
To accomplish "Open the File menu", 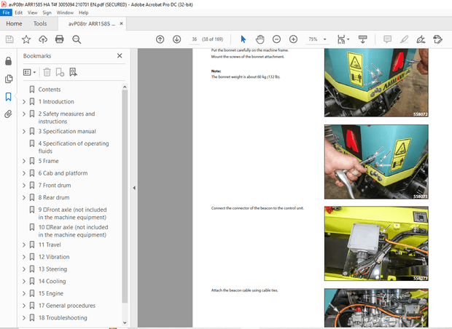I will (6, 12).
